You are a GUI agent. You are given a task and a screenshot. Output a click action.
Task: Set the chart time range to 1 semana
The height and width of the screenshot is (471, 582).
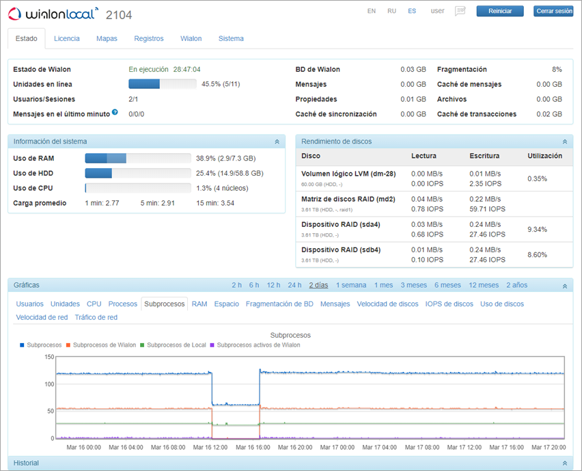pyautogui.click(x=350, y=285)
